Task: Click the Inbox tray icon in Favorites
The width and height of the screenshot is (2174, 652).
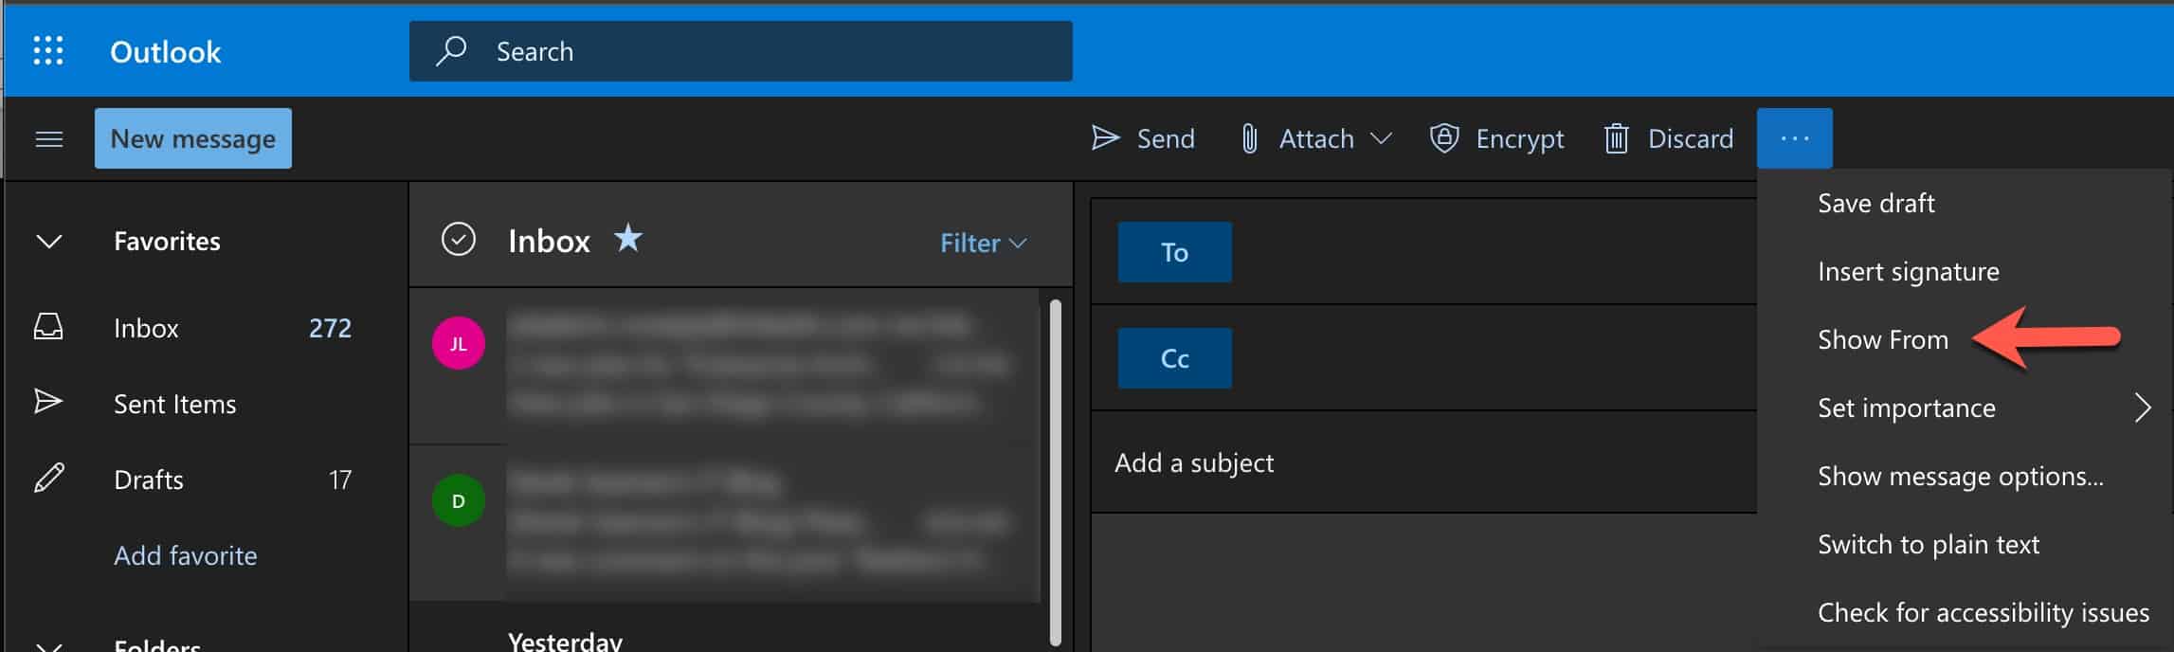Action: (48, 328)
